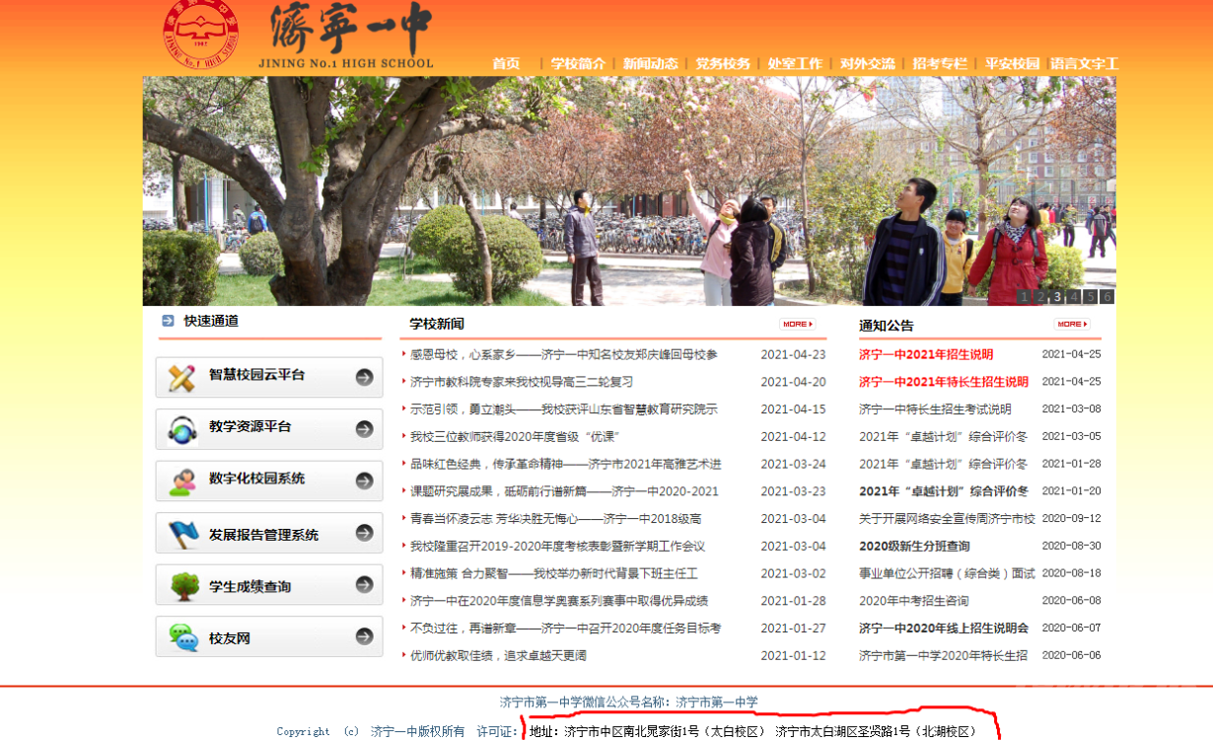Open the 济宁一中2021年招生说明 notice
Viewport: 1213px width, 740px height.
925,354
